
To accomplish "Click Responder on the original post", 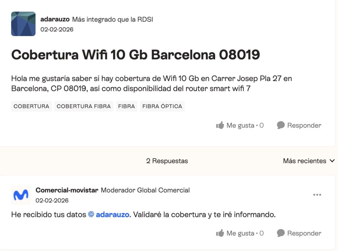I will (x=304, y=125).
